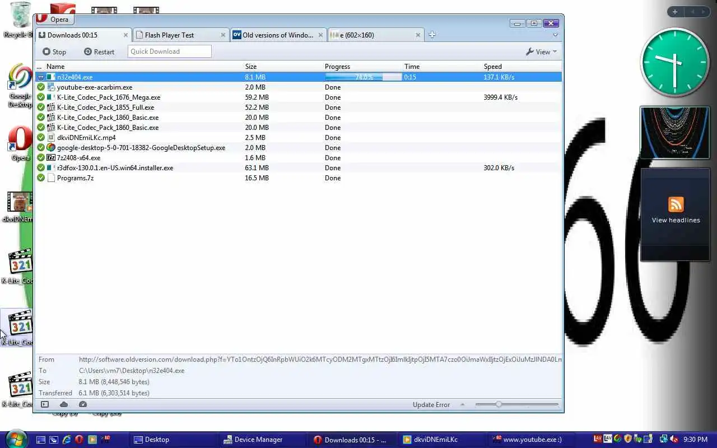This screenshot has width=717, height=448.
Task: Open the Opera desktop shortcut
Action: [x=20, y=143]
